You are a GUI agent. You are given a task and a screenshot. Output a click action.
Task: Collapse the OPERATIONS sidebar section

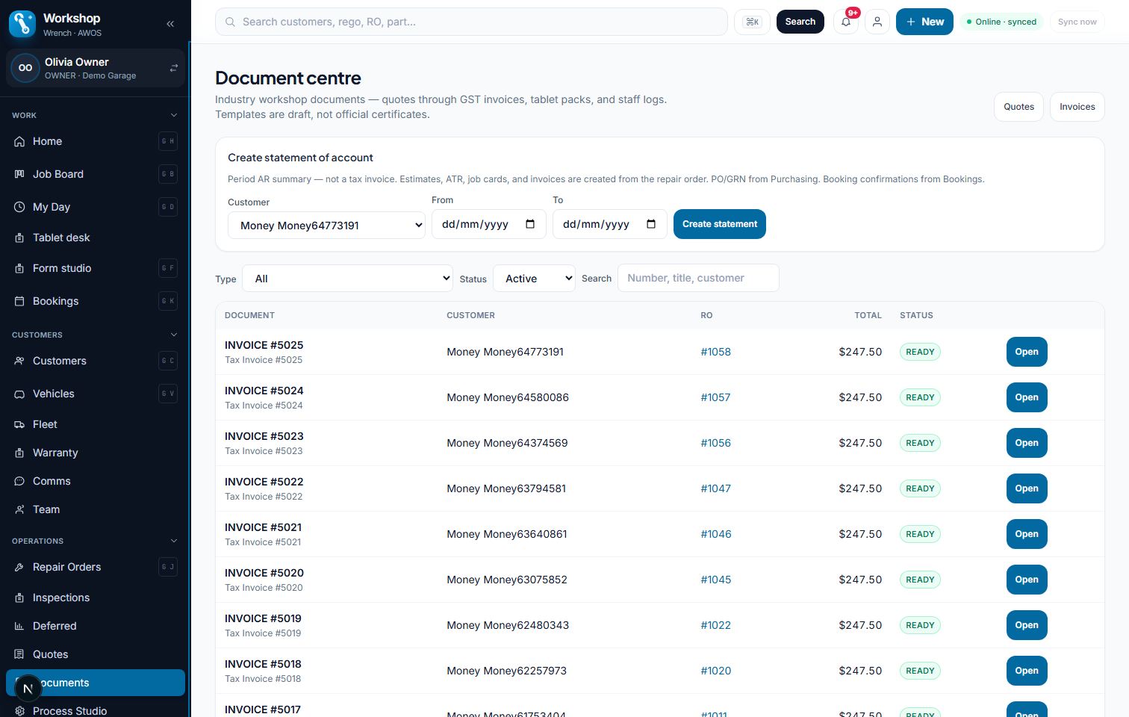point(174,541)
